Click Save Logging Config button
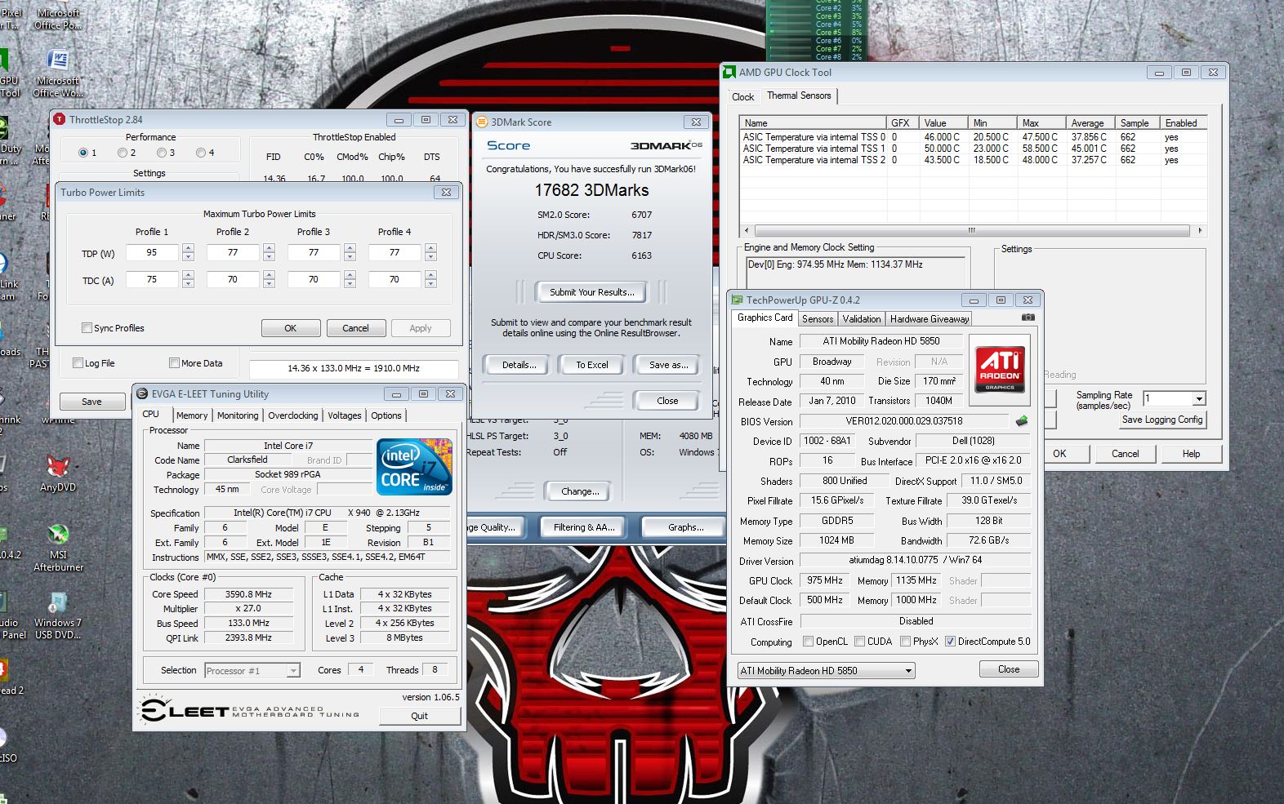The height and width of the screenshot is (804, 1284). point(1161,420)
